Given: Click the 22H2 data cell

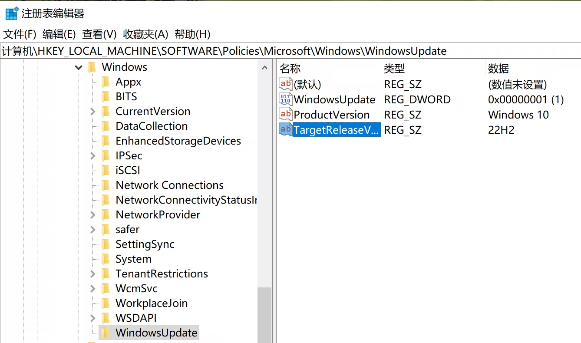Looking at the screenshot, I should (x=501, y=130).
